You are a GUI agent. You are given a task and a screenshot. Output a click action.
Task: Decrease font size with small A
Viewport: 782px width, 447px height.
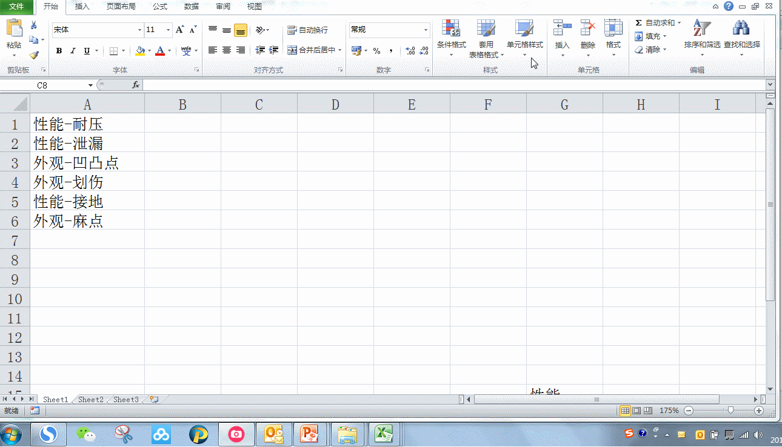193,30
